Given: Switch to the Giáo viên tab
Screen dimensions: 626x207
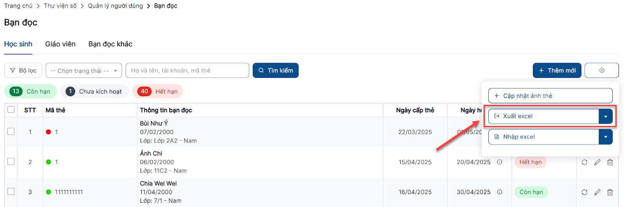Looking at the screenshot, I should pyautogui.click(x=60, y=44).
